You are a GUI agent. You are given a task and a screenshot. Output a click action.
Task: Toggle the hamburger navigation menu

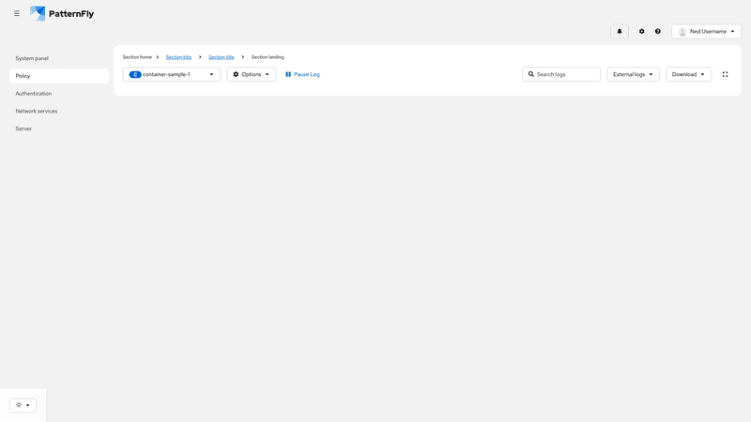pos(17,13)
